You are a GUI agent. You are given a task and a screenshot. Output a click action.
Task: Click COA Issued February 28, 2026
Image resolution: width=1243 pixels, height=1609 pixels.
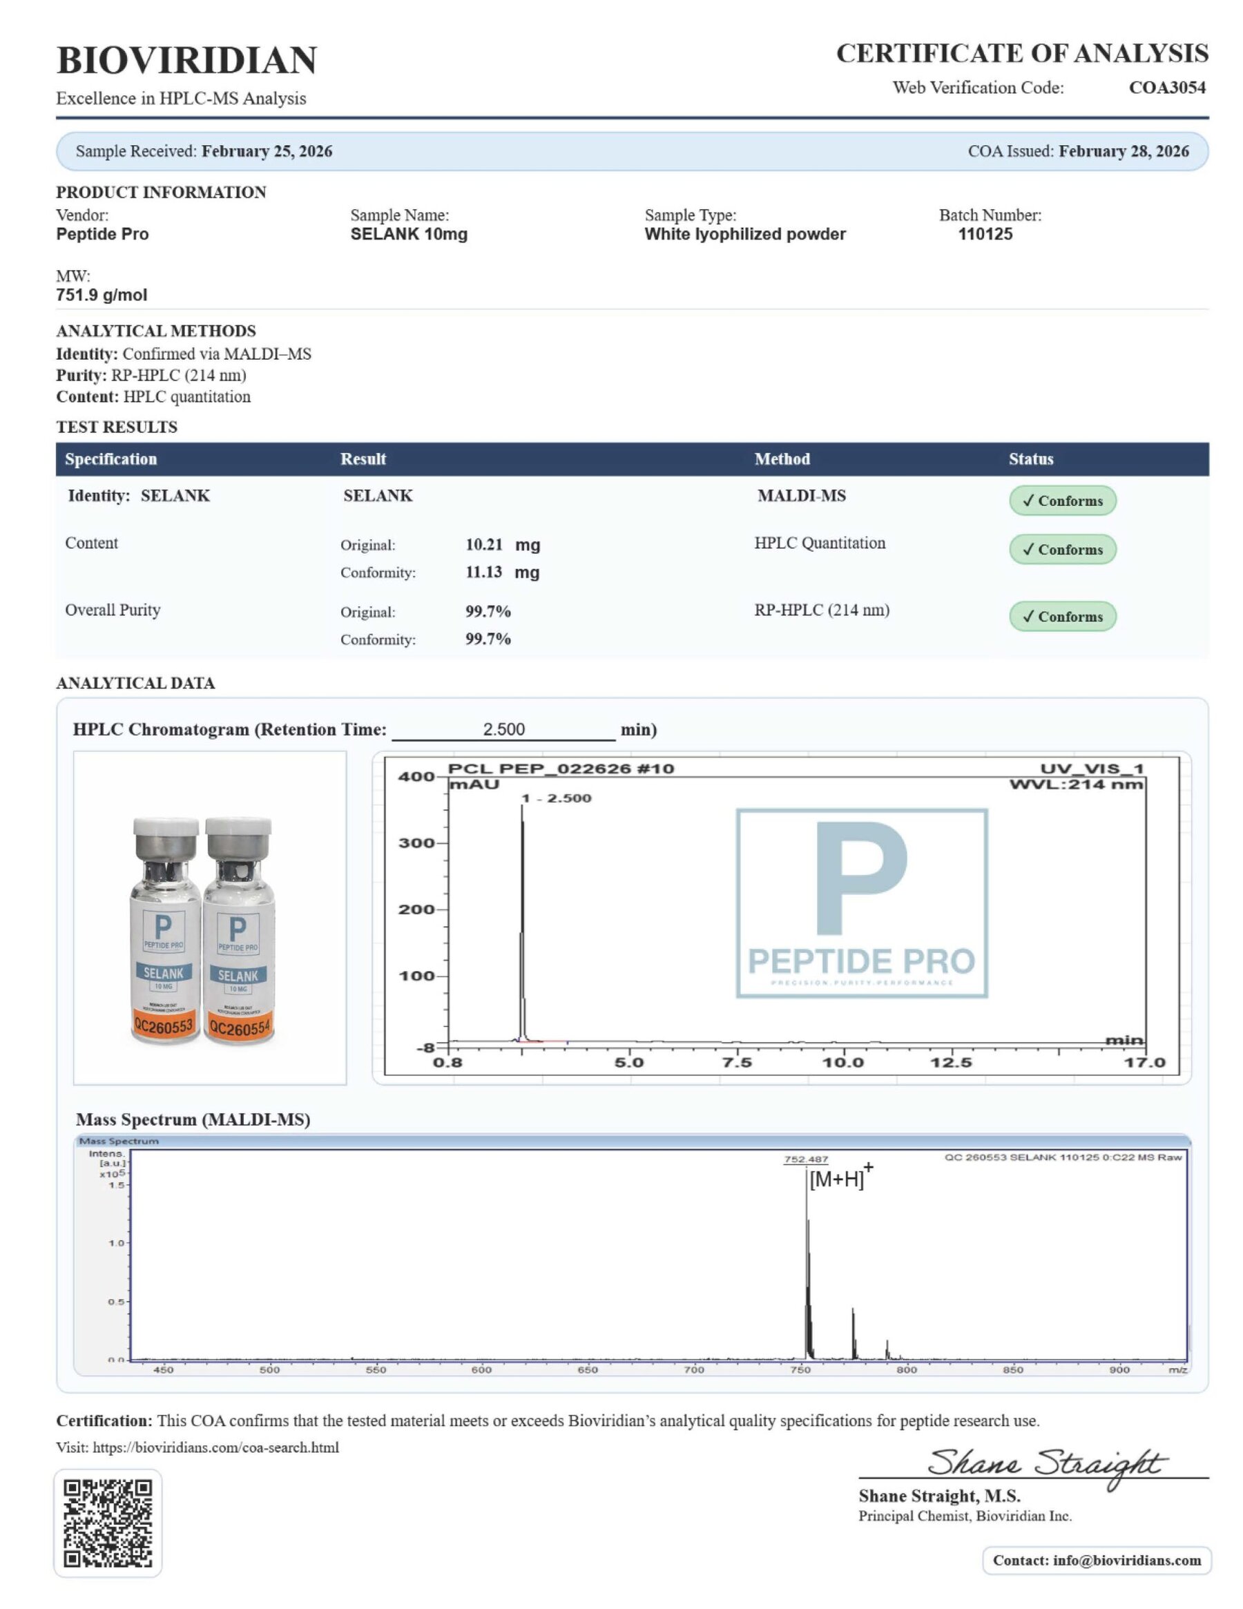point(1078,151)
